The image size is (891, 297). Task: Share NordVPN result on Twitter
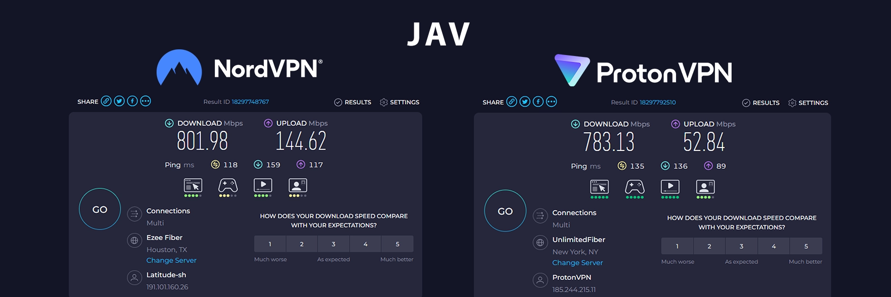(x=120, y=101)
